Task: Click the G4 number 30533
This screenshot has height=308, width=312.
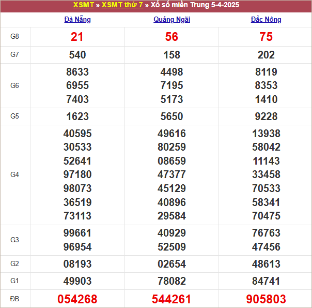Action: [77, 147]
